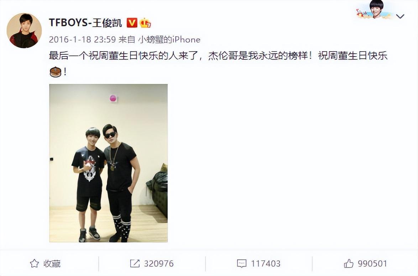Click the birthday cake emoji
The image size is (418, 276).
click(56, 72)
